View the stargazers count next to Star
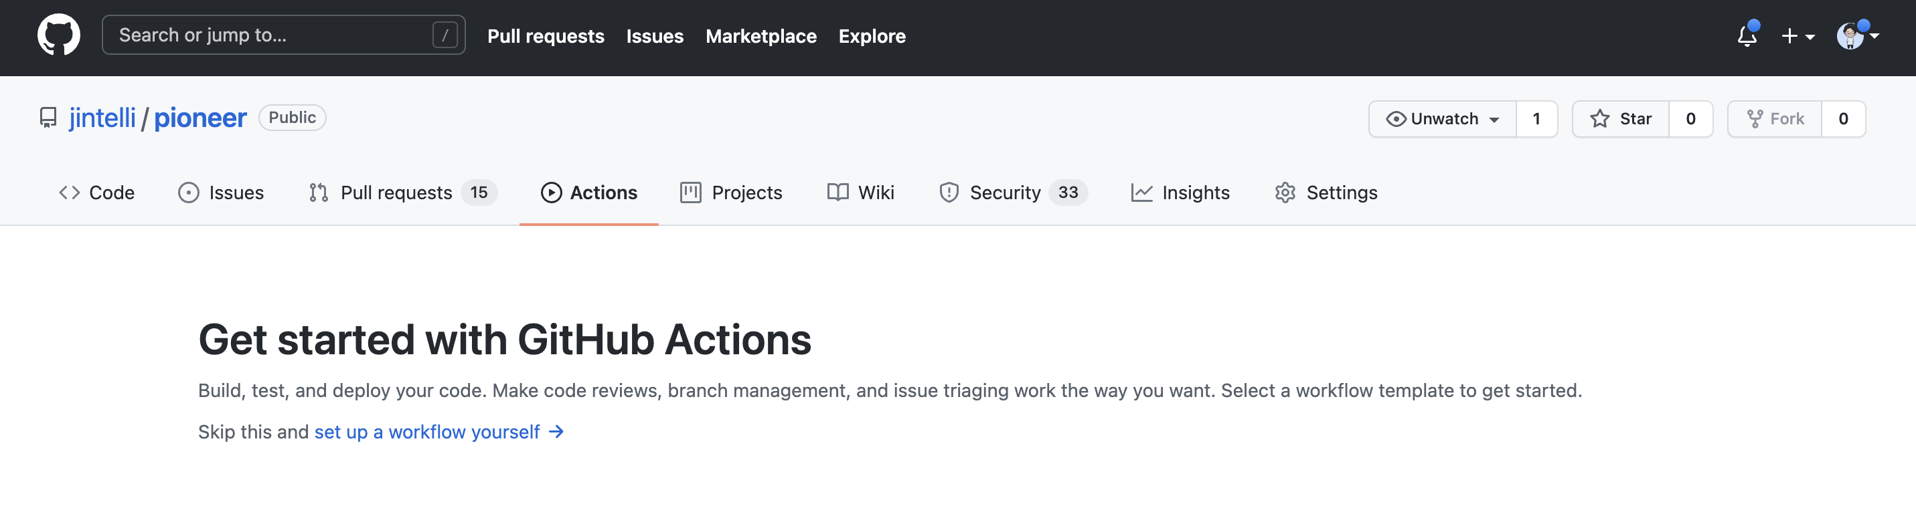The width and height of the screenshot is (1916, 512). (x=1690, y=119)
